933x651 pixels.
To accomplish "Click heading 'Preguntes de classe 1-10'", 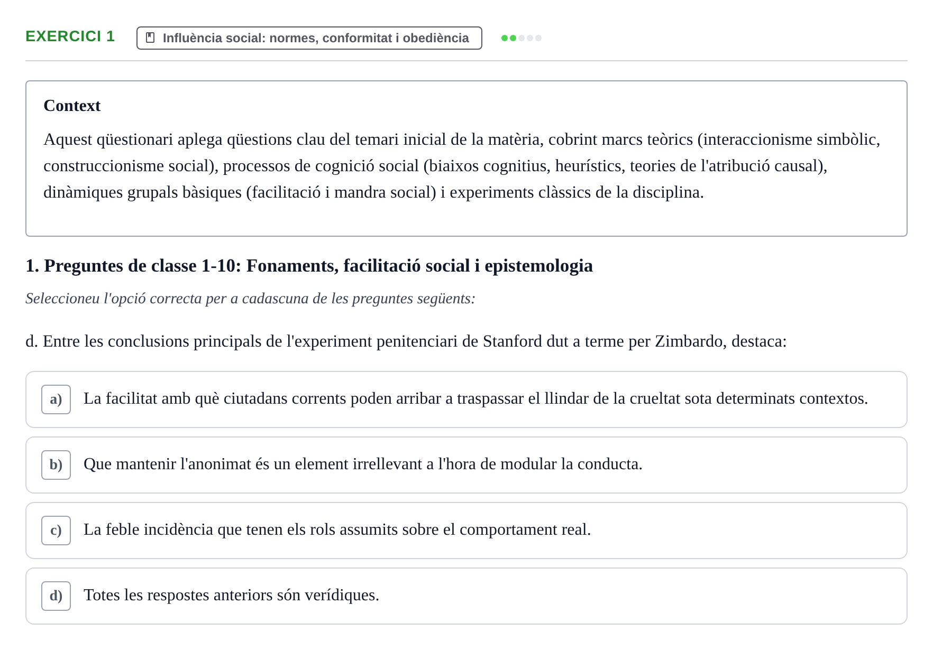I will pyautogui.click(x=309, y=265).
